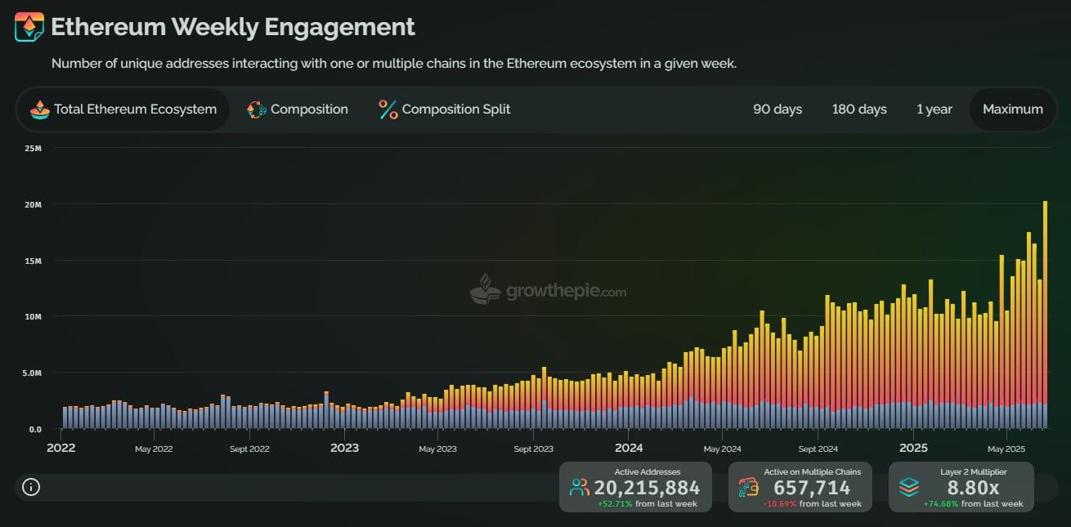Click the Active Addresses people icon
The height and width of the screenshot is (527, 1071).
point(580,488)
